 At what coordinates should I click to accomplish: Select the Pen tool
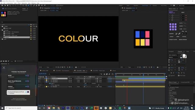pos(29,5)
